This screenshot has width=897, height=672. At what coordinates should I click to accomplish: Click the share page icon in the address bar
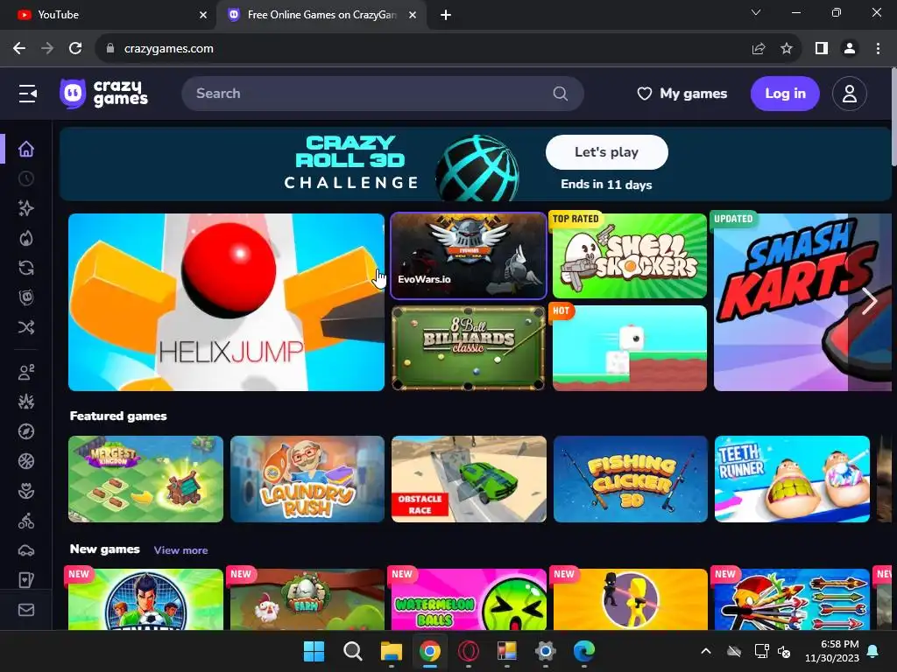point(759,49)
